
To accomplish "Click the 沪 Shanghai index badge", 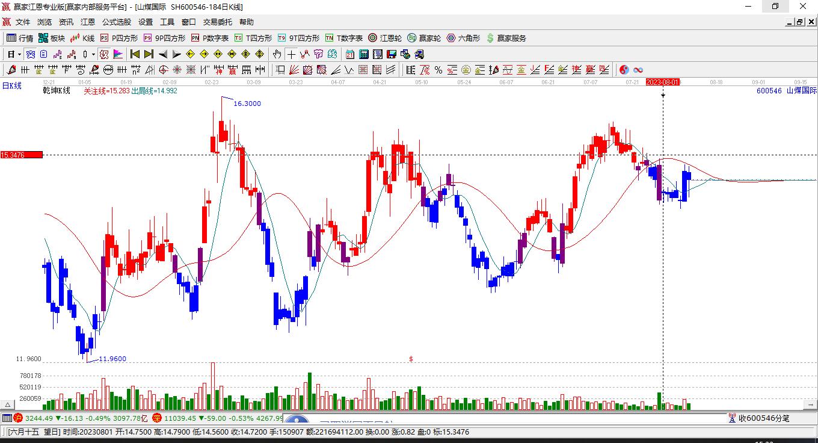I will tap(18, 418).
